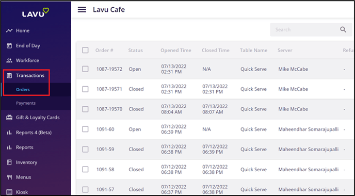The width and height of the screenshot is (355, 196).
Task: Check the box for order 1091-58
Action: click(x=85, y=169)
